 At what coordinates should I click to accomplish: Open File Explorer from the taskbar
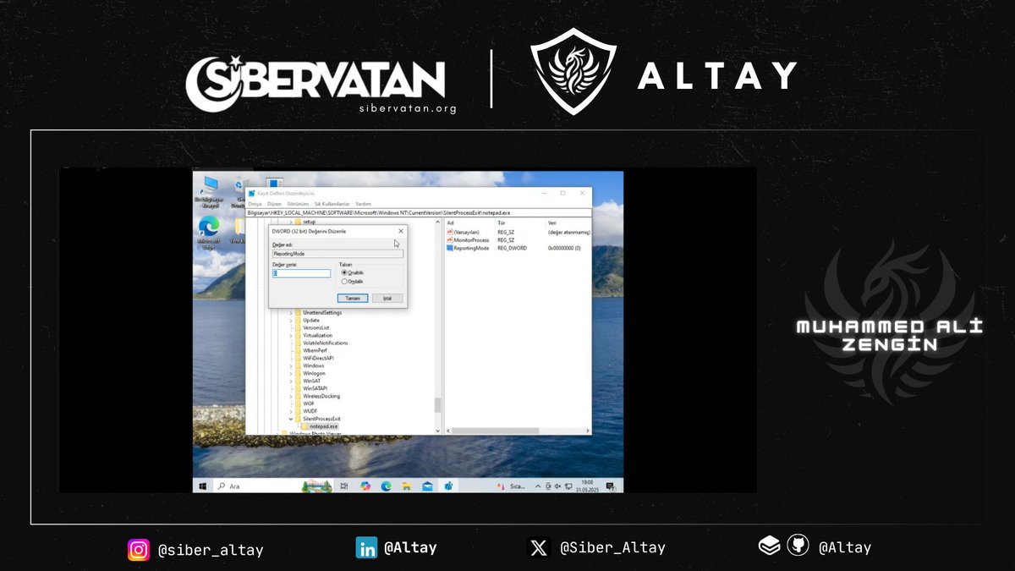pos(407,486)
